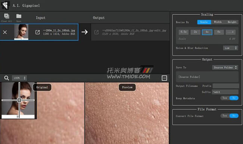Screen dimensions: 243x144
Task: Click the navigator thumbnail of portrait
Action: tap(18, 100)
